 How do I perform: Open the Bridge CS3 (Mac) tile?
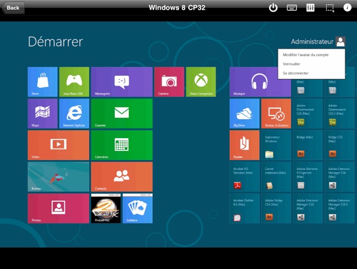coord(339,145)
